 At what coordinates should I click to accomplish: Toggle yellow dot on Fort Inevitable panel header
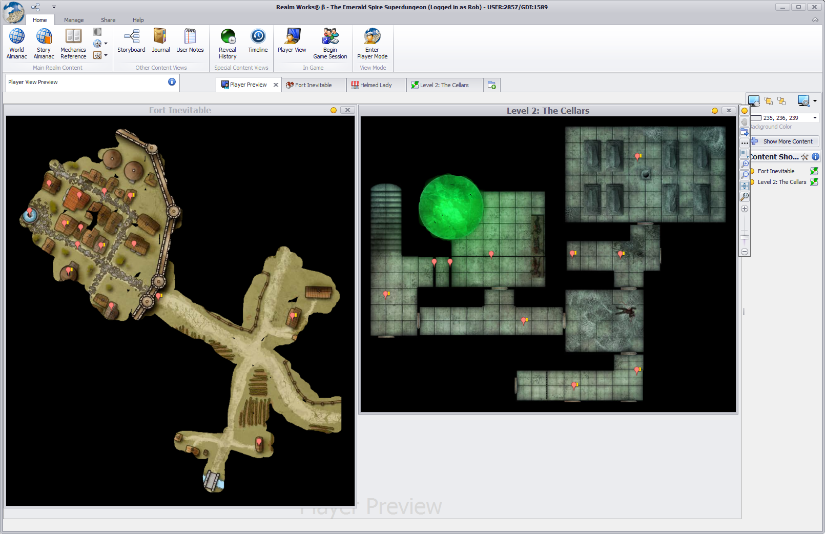[x=334, y=110]
